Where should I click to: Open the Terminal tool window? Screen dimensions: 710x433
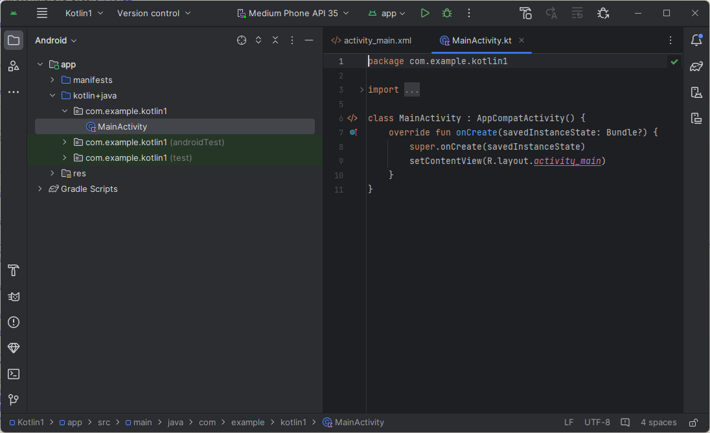pos(14,374)
